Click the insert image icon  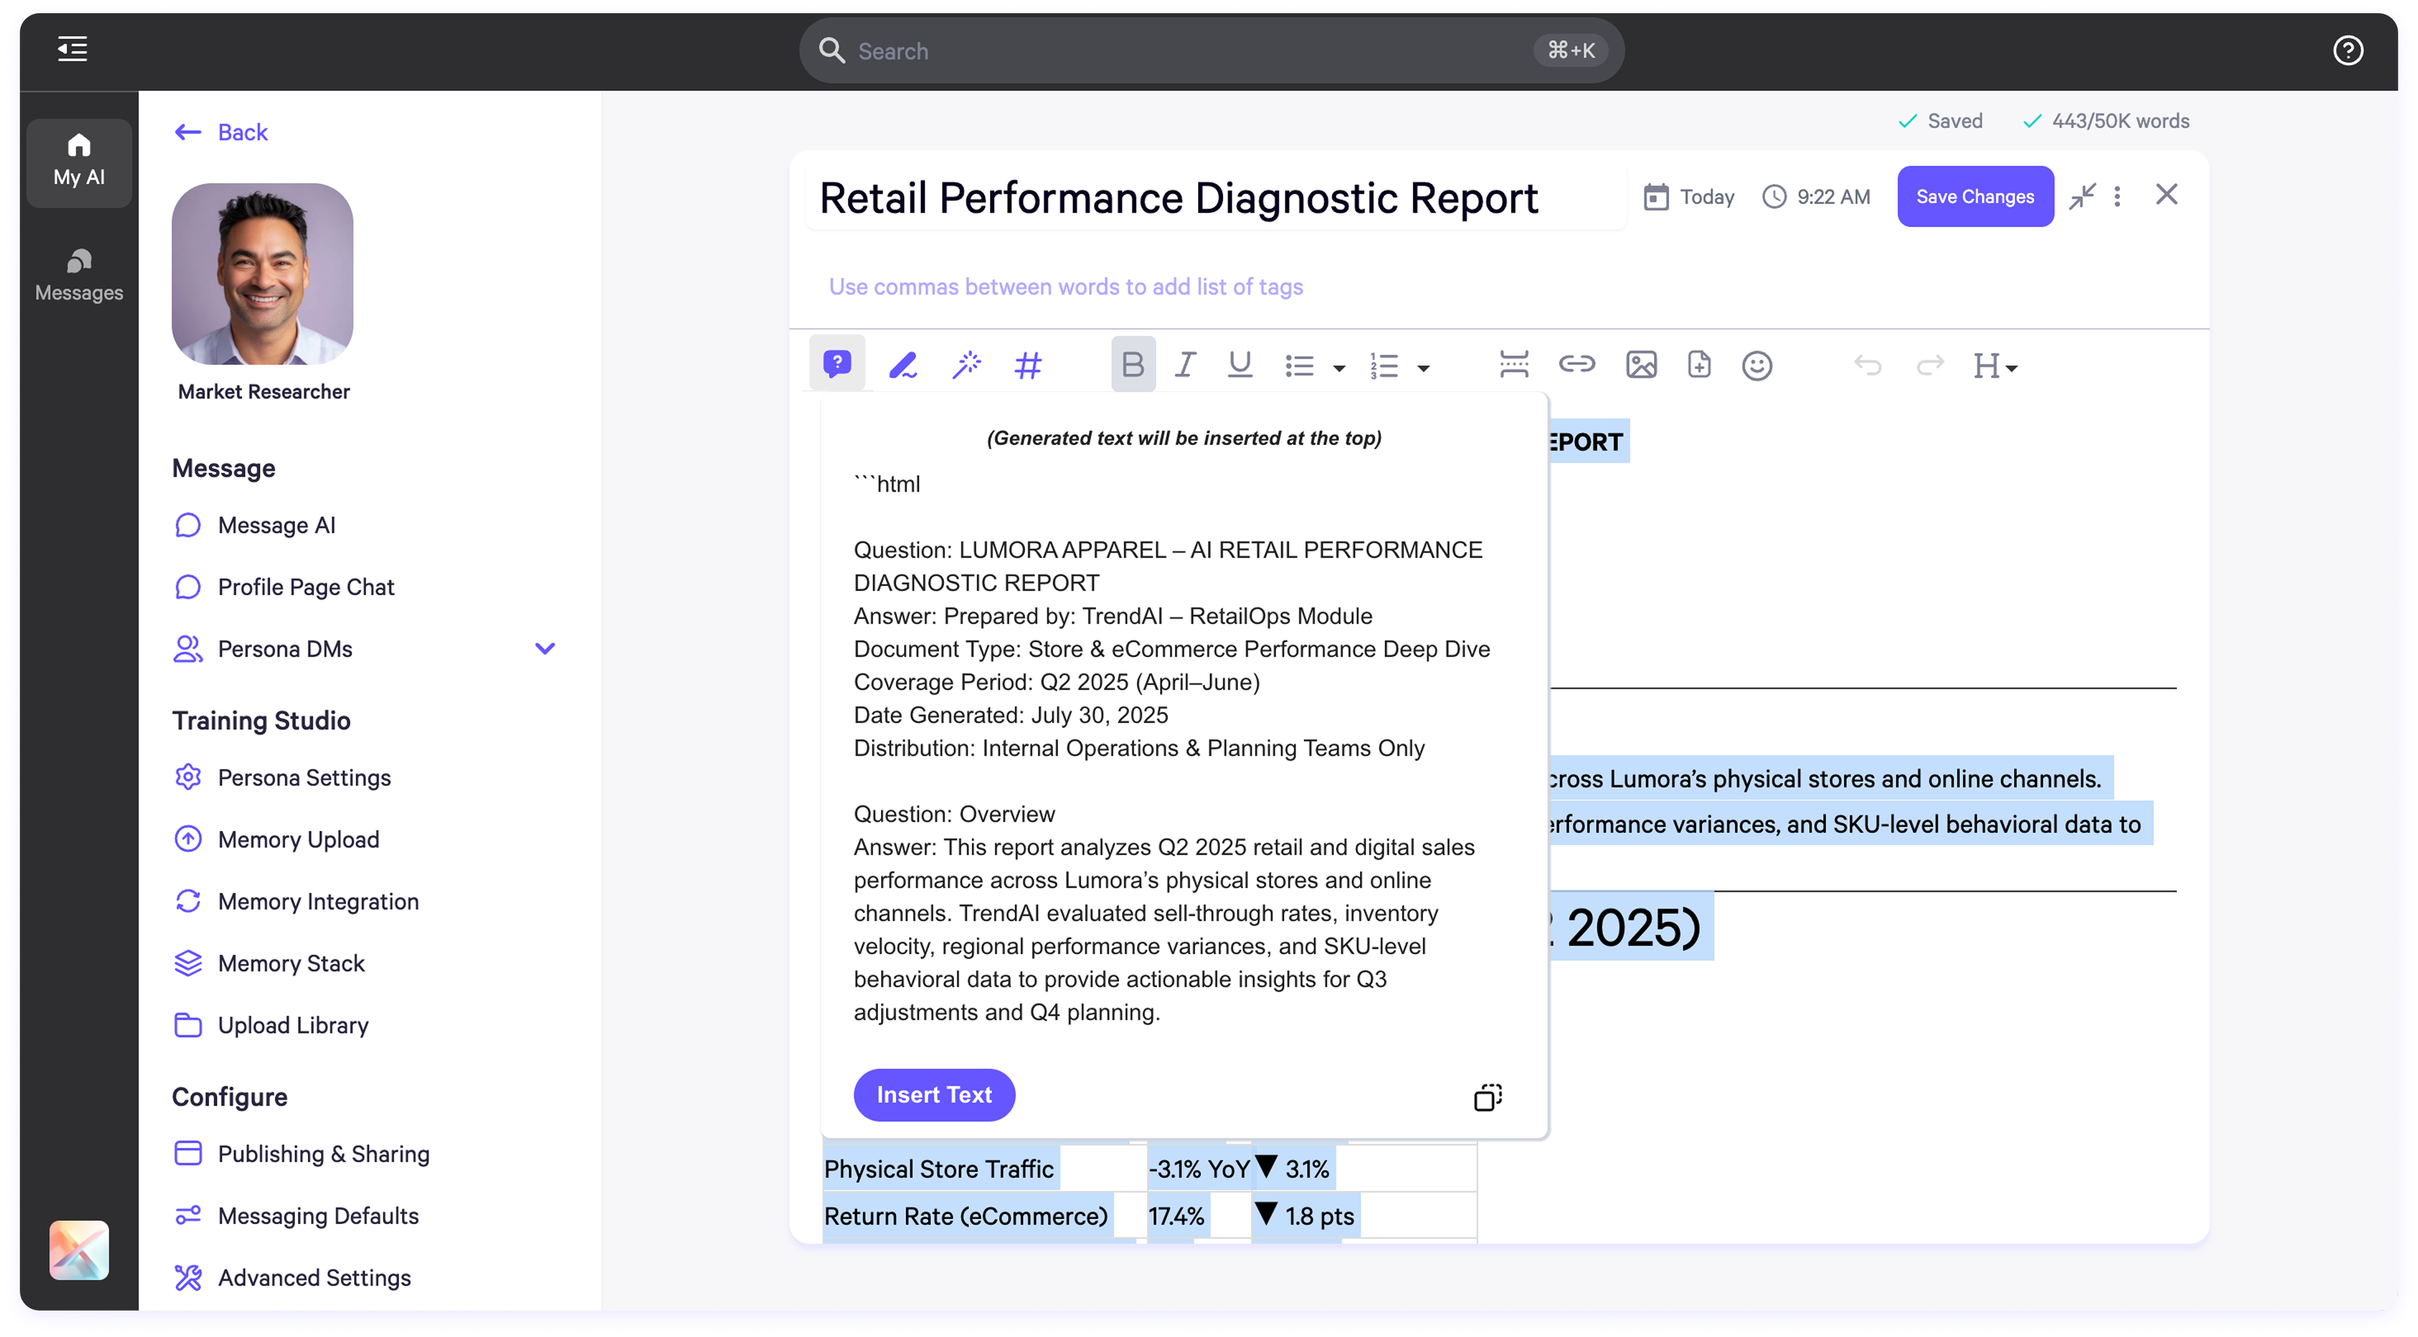[x=1641, y=364]
